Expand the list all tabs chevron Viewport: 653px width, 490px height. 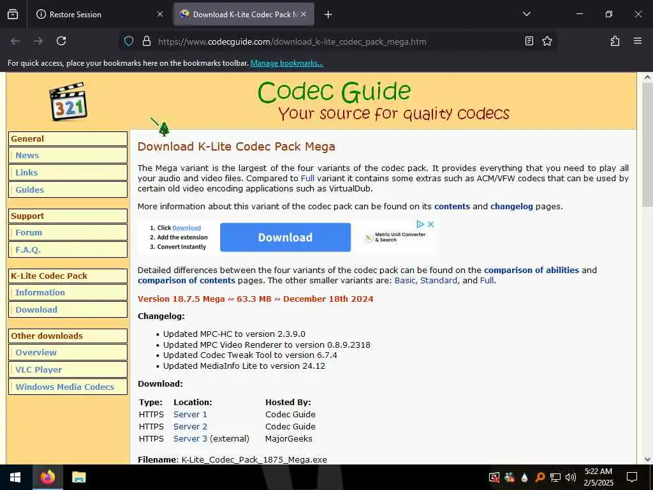pos(526,14)
